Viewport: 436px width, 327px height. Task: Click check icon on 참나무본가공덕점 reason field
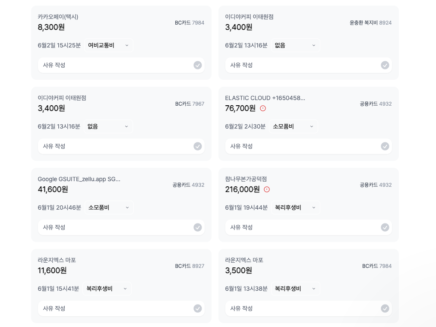385,227
